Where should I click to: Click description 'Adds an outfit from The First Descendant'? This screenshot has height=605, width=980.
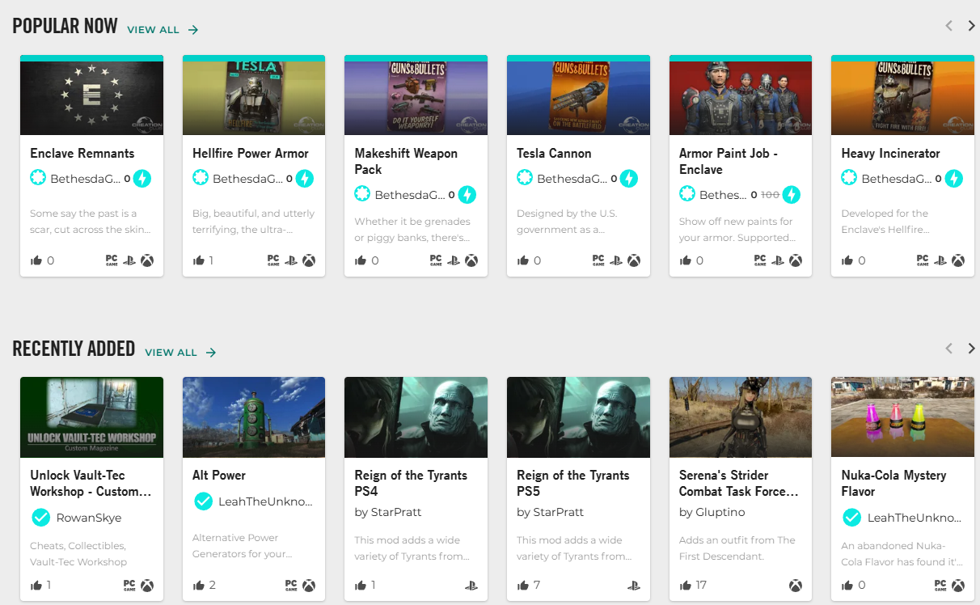pyautogui.click(x=737, y=548)
